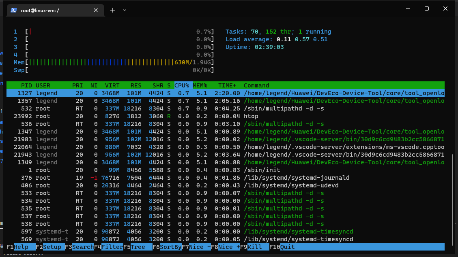
Task: Click the Load average values line
Action: 276,39
